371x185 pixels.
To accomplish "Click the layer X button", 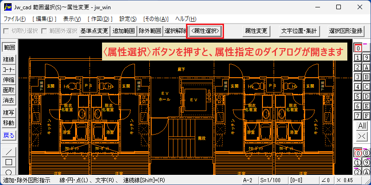I will (x=362, y=136).
